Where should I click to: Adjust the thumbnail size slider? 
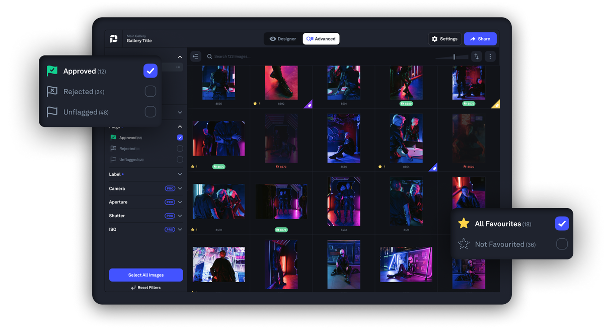454,57
